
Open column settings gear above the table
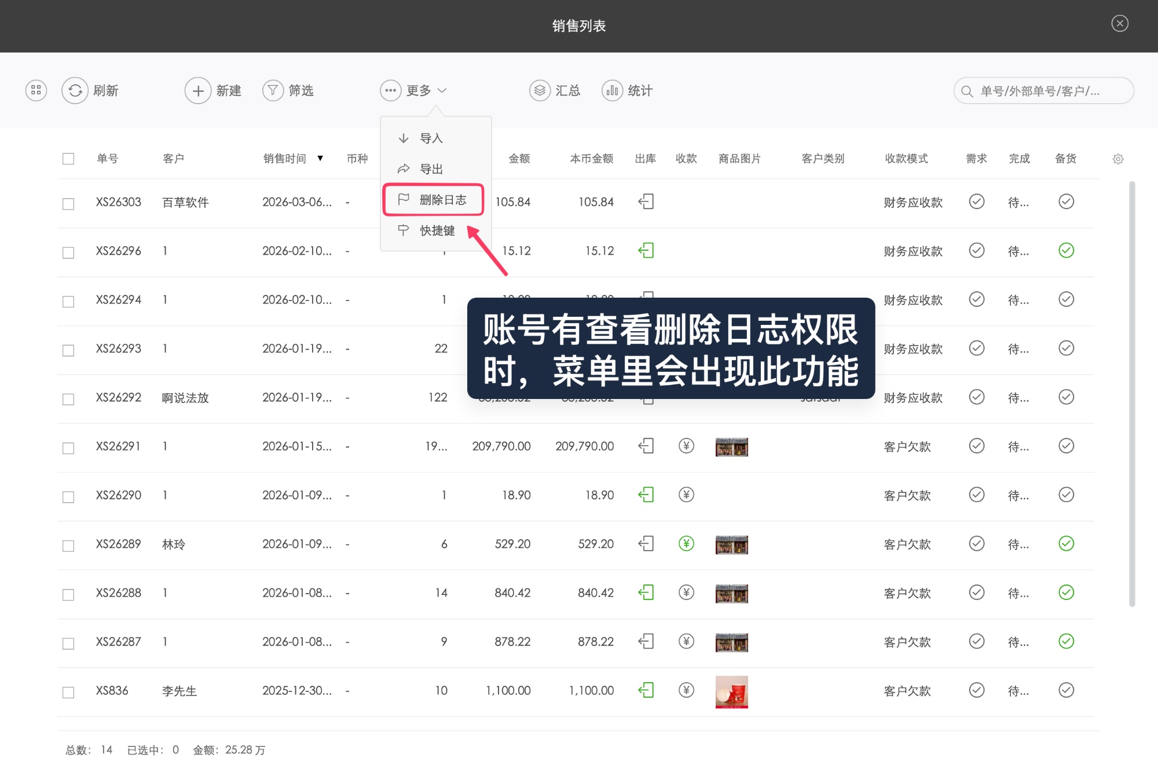point(1118,159)
